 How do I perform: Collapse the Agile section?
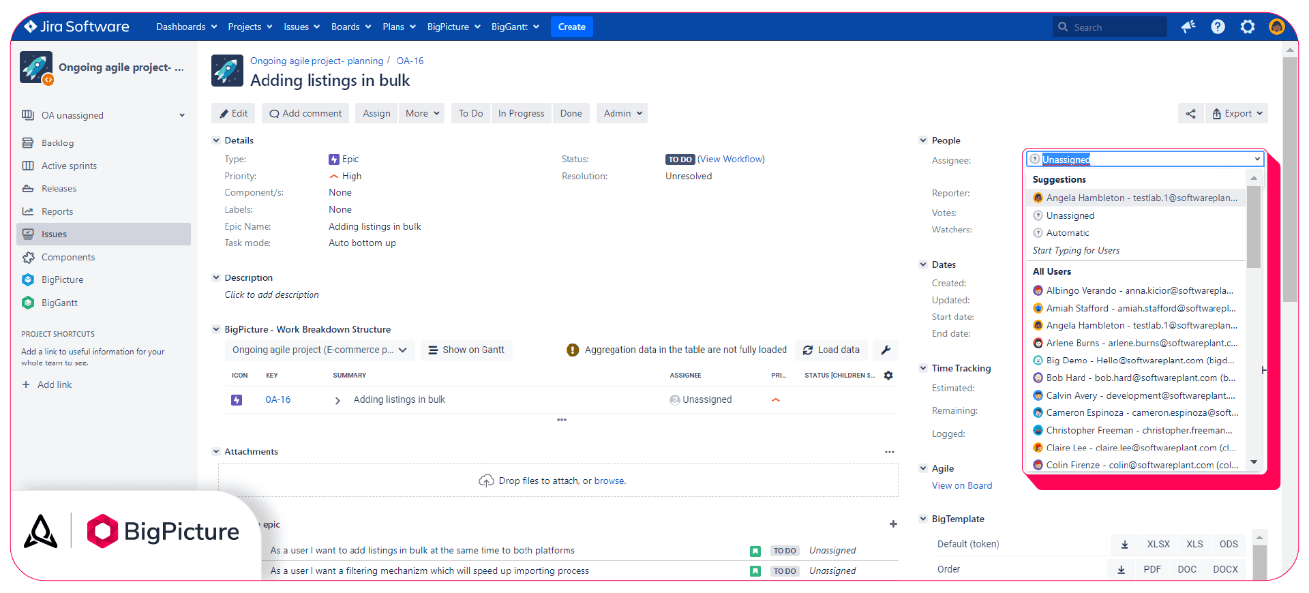pos(923,468)
